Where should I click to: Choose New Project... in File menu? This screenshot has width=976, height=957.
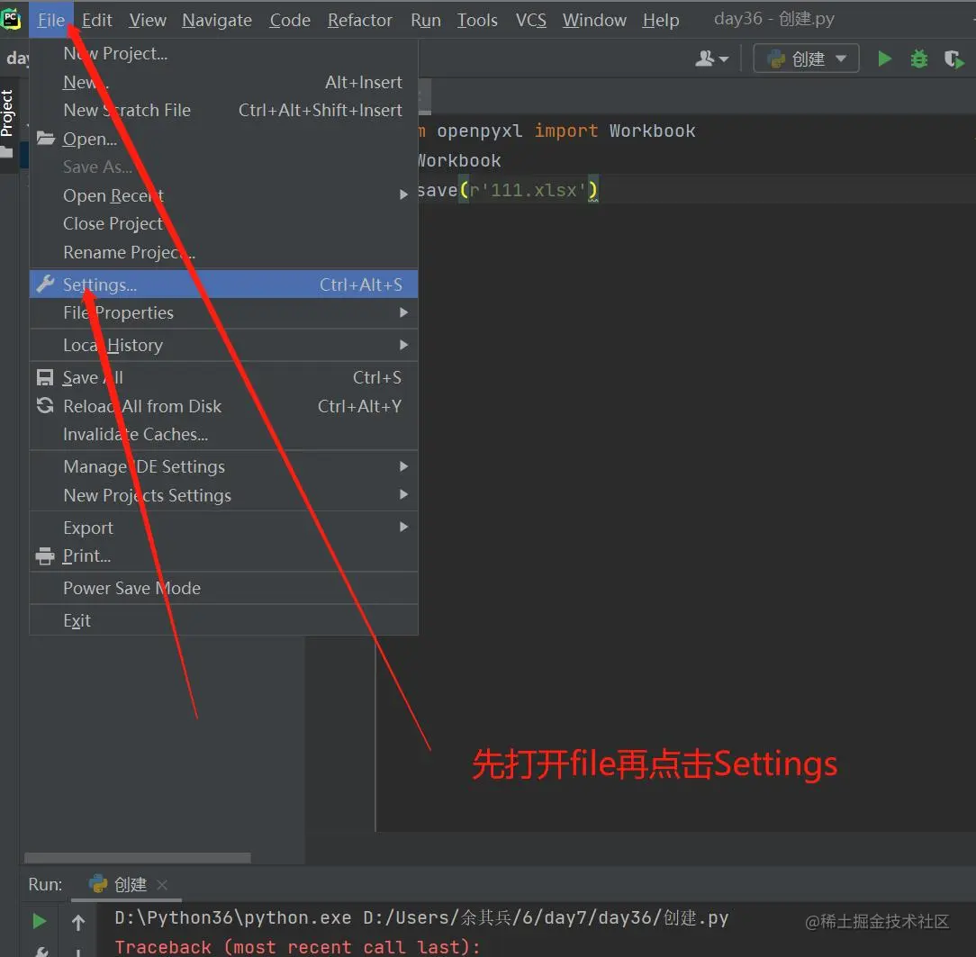click(x=223, y=53)
